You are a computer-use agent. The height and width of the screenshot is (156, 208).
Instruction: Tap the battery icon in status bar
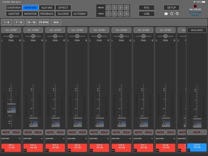[x=205, y=2]
